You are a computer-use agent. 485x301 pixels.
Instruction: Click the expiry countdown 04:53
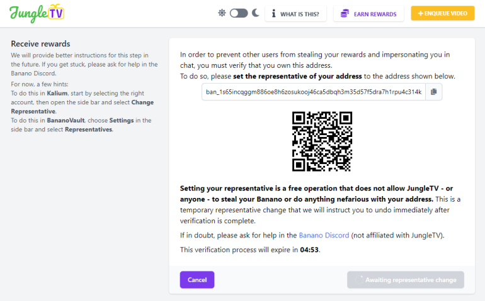309,249
